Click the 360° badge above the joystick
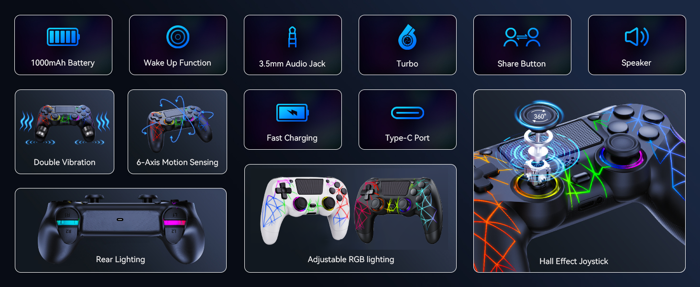This screenshot has width=700, height=287. coord(539,116)
